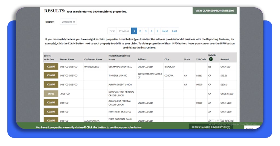Claim the T Mobile USA Inc property

(51, 75)
